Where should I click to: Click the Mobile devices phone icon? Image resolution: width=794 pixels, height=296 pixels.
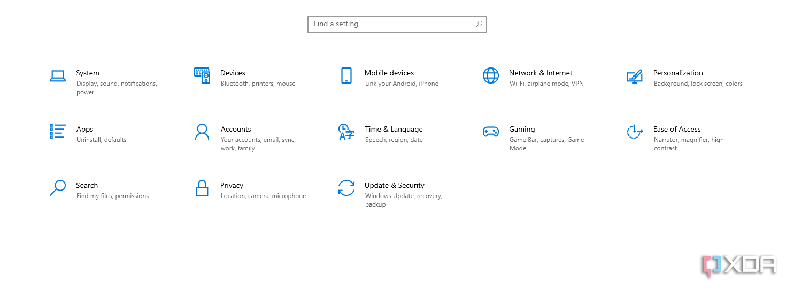pos(346,75)
